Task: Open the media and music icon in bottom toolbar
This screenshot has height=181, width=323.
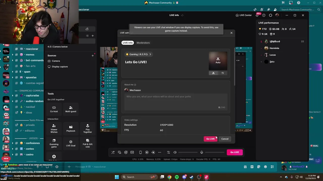Action: coord(119,152)
